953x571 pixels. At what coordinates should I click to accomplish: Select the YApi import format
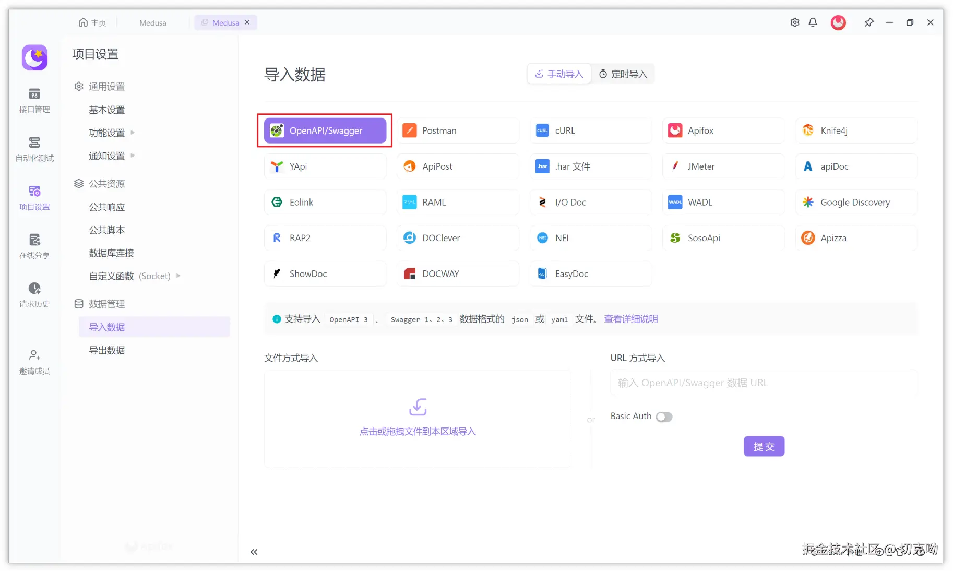pos(325,166)
